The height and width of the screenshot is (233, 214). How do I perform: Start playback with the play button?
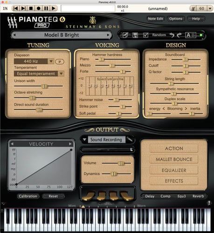54,8
